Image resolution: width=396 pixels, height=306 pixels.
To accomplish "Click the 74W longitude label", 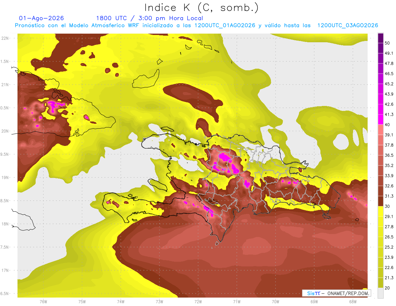I will click(x=120, y=302).
